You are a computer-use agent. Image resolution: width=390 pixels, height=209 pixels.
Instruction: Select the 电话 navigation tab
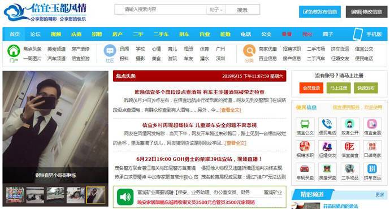tap(246, 34)
